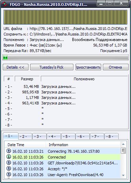Image resolution: width=131 pixels, height=183 pixels.
Task: Select the idle segment row - 5 -
Action: point(24,109)
